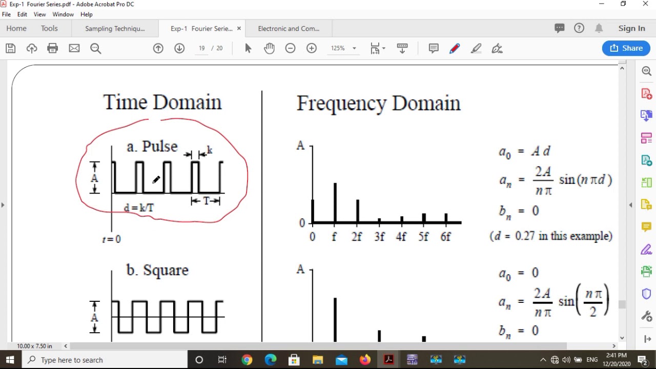Activate the Hand pan tool

tap(270, 48)
